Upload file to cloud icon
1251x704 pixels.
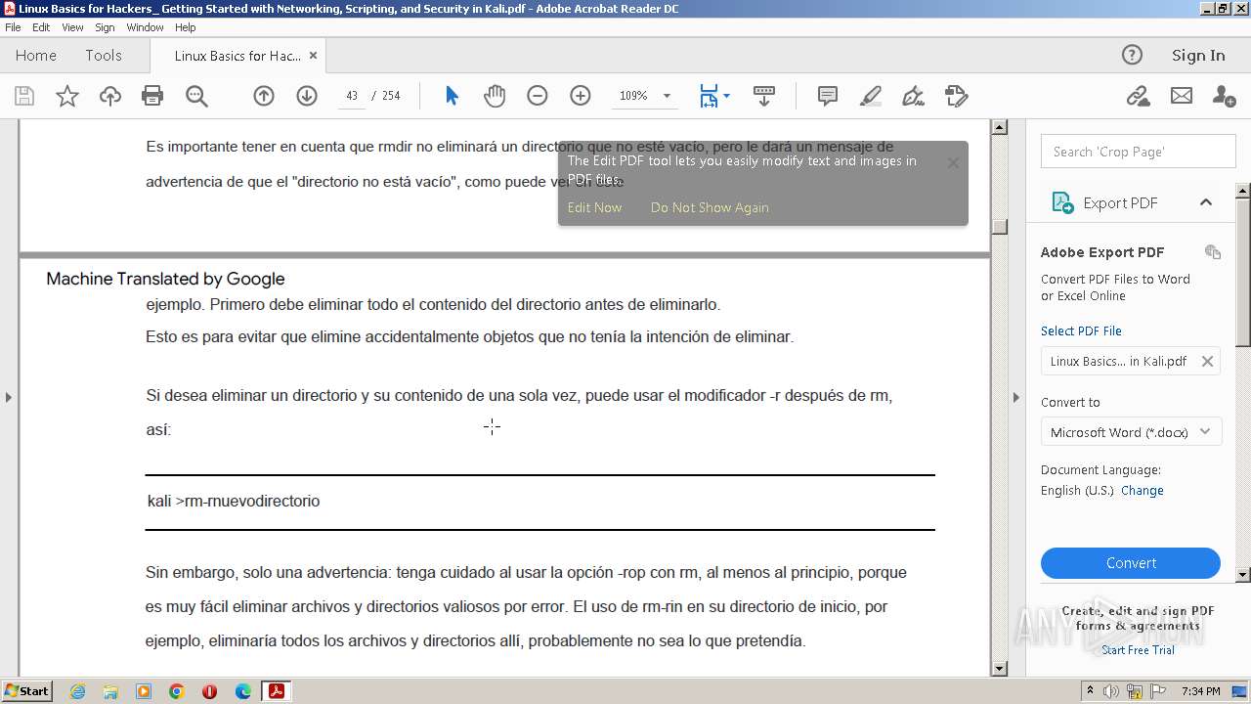[x=110, y=96]
